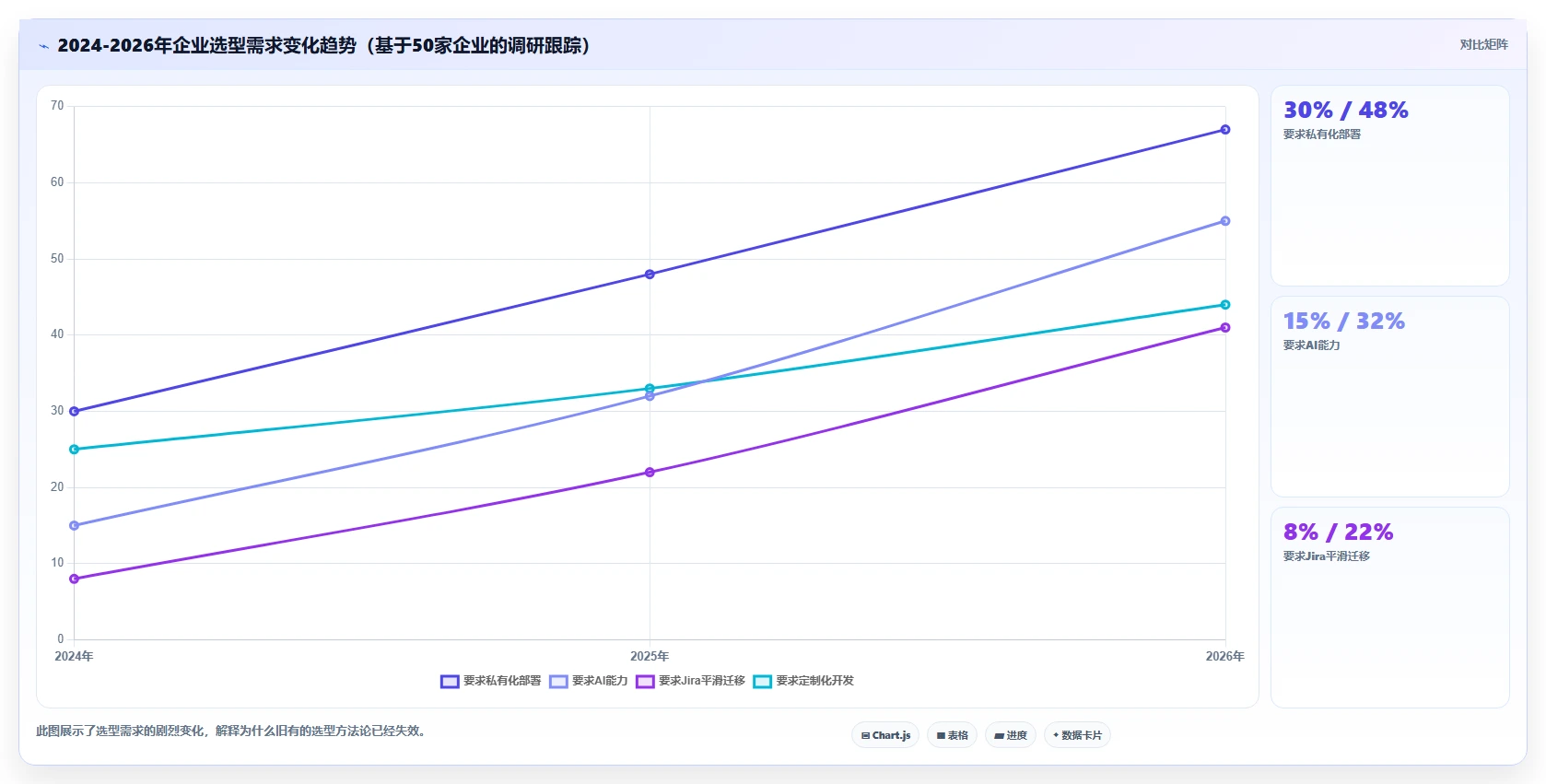The image size is (1546, 784).
Task: Click the 表格 tag
Action: tap(953, 735)
